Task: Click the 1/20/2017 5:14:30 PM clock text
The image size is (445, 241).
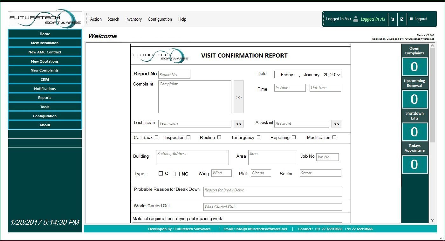Action: tap(45, 222)
